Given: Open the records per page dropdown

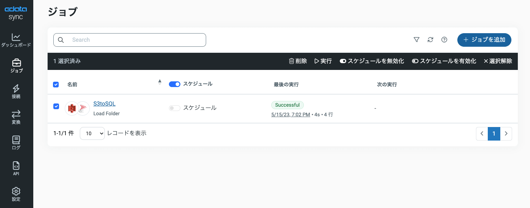Looking at the screenshot, I should click(x=92, y=133).
